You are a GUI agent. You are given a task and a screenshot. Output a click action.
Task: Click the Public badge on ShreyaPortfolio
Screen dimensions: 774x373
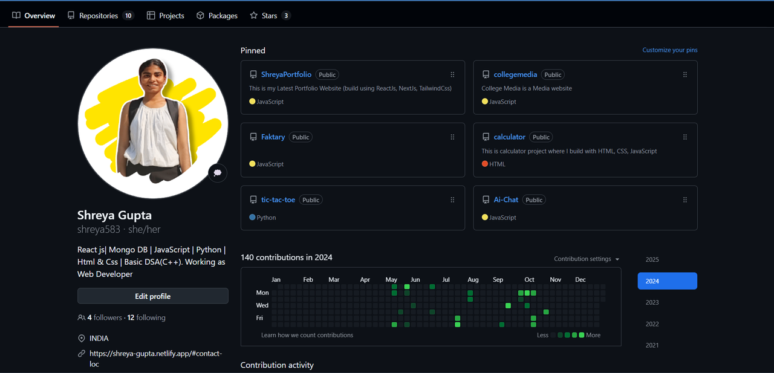[x=327, y=75]
